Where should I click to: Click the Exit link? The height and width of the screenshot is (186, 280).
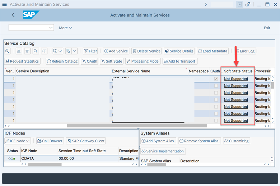click(x=267, y=28)
